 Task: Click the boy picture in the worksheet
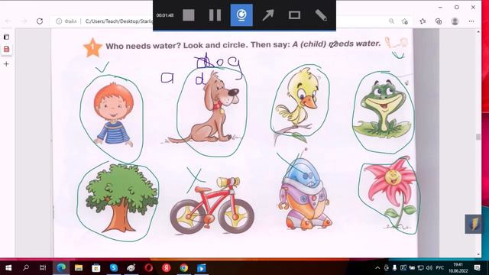tap(114, 115)
